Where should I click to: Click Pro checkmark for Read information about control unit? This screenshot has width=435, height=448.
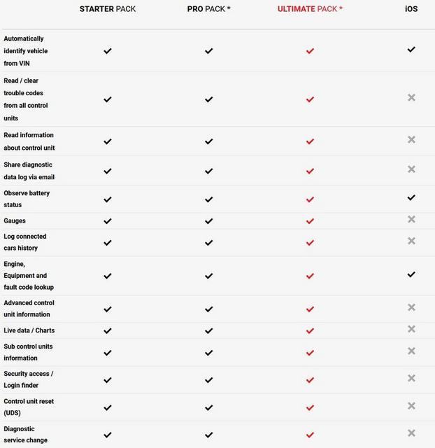tap(208, 141)
